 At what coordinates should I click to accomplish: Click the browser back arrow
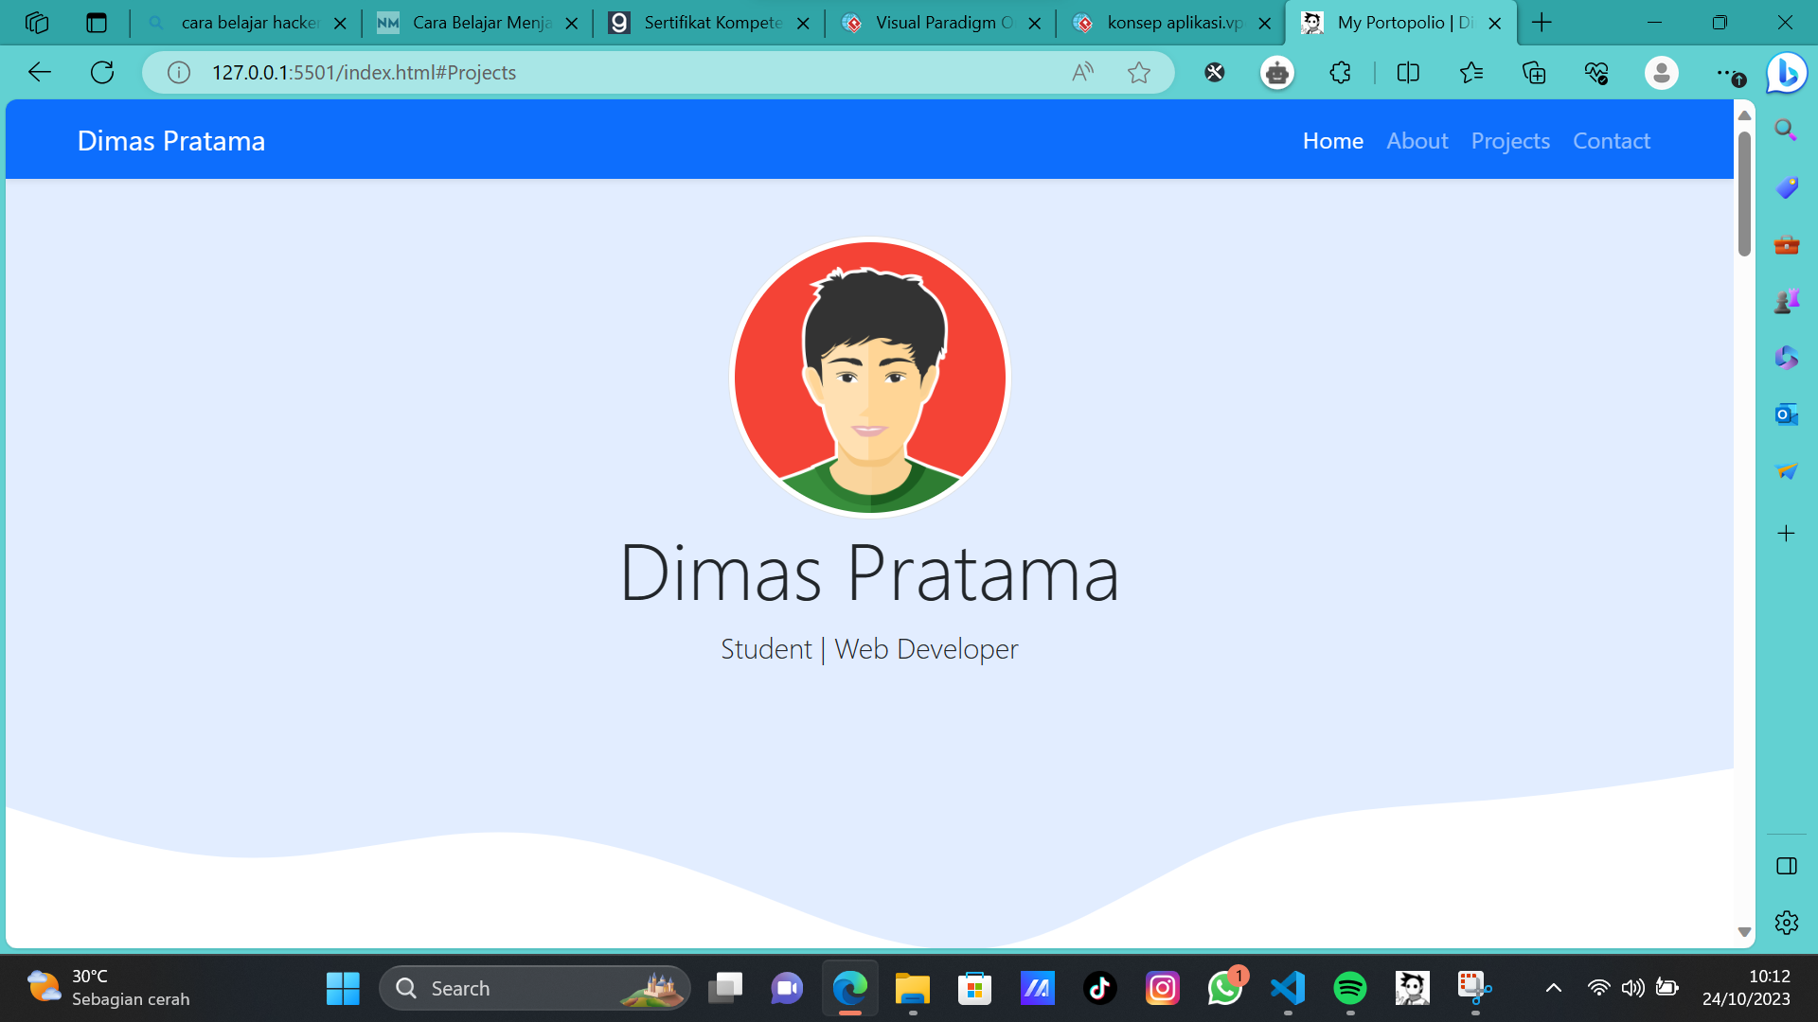pos(40,72)
